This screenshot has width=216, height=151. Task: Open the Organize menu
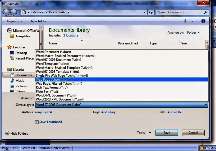[15, 21]
